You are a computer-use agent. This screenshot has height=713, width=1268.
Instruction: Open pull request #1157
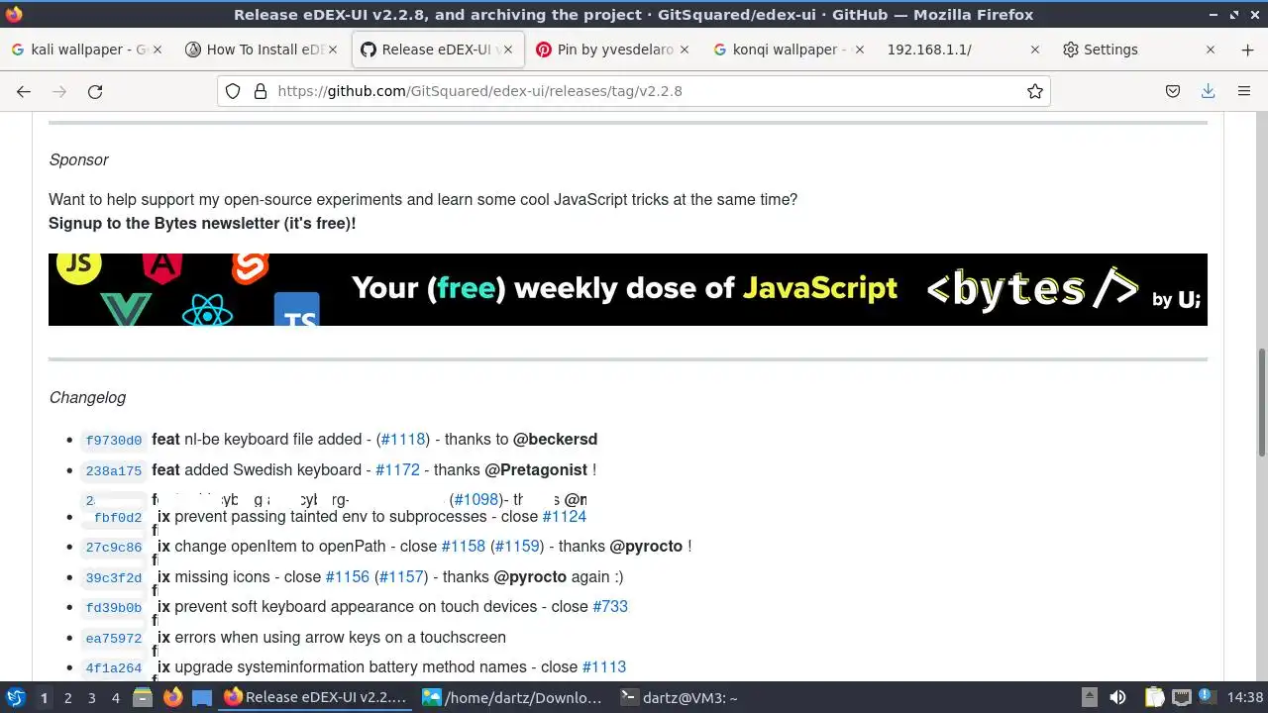pos(401,576)
